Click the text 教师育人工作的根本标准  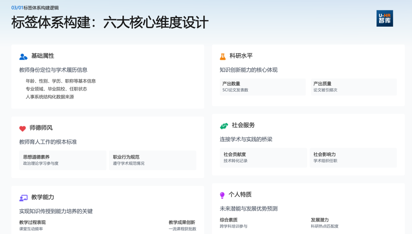pyautogui.click(x=48, y=142)
